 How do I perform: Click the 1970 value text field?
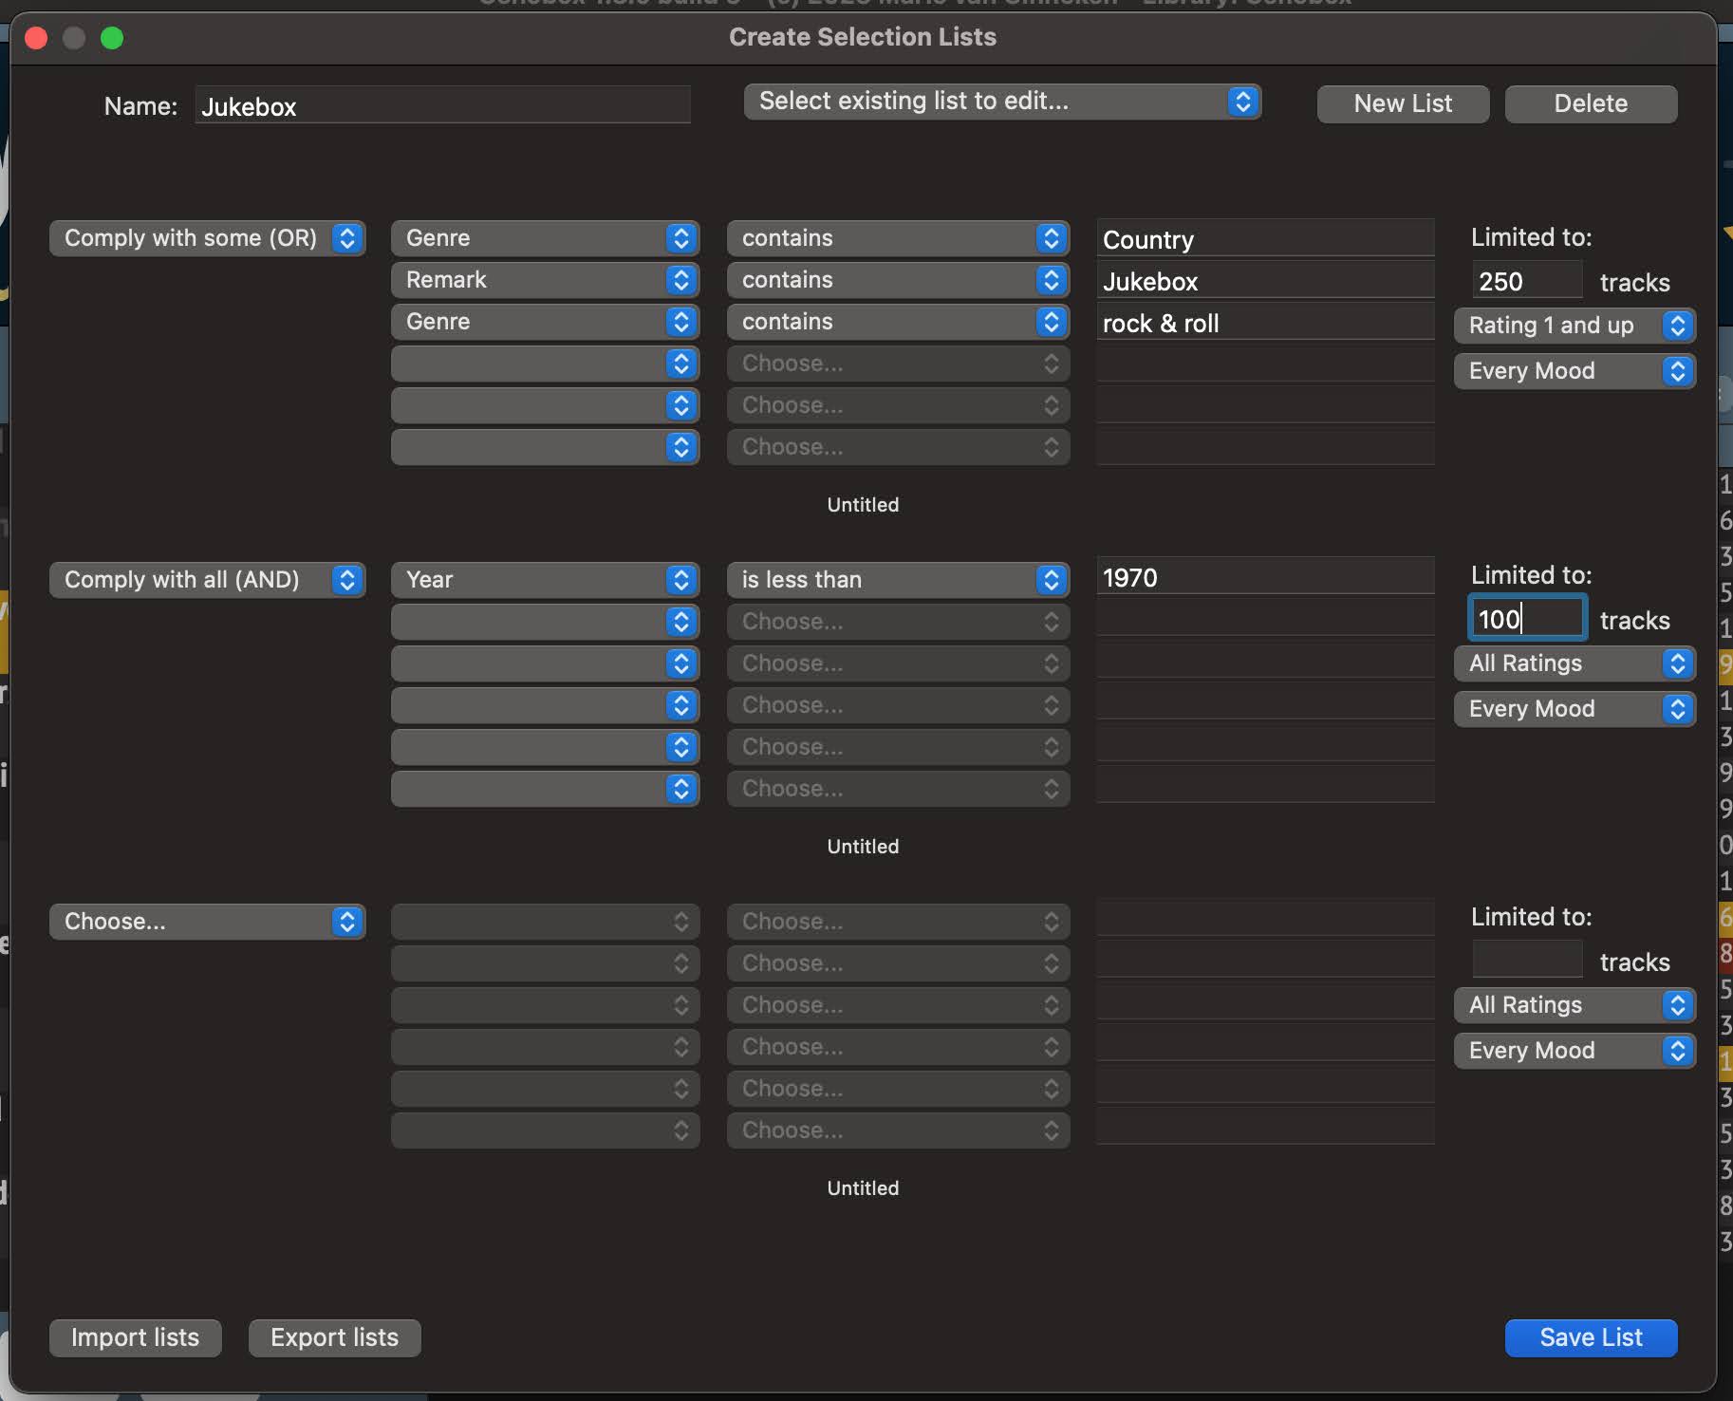click(1264, 578)
